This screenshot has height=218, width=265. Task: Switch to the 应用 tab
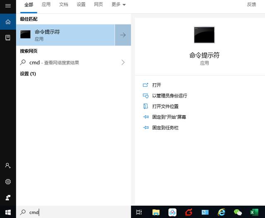[46, 5]
